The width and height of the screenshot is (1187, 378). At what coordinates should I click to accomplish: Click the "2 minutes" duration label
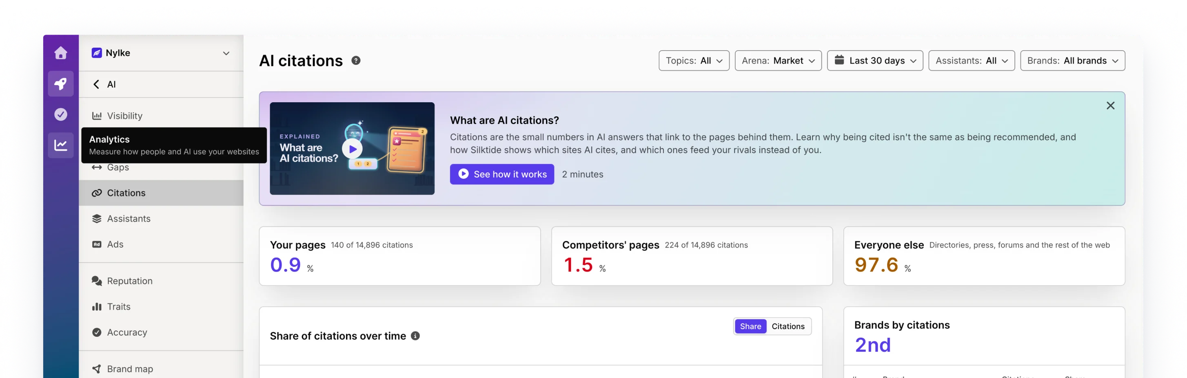[x=582, y=174]
